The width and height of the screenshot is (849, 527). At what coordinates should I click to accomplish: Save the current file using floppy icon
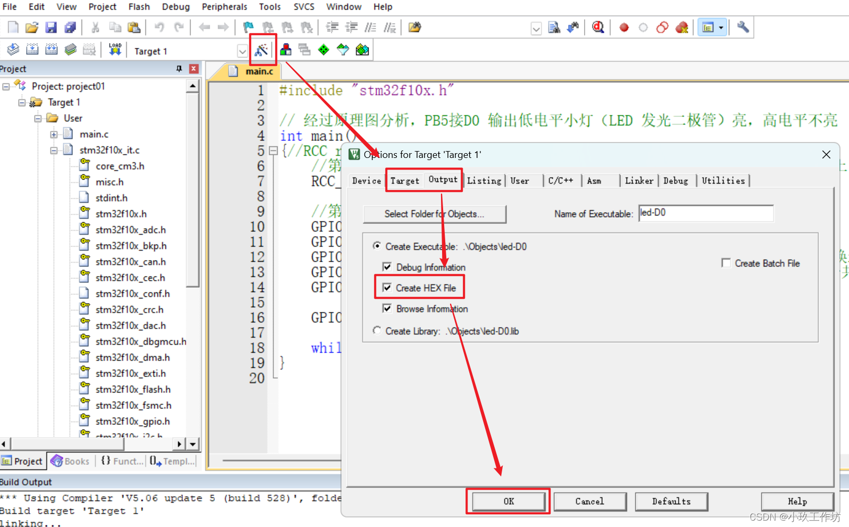pos(51,27)
